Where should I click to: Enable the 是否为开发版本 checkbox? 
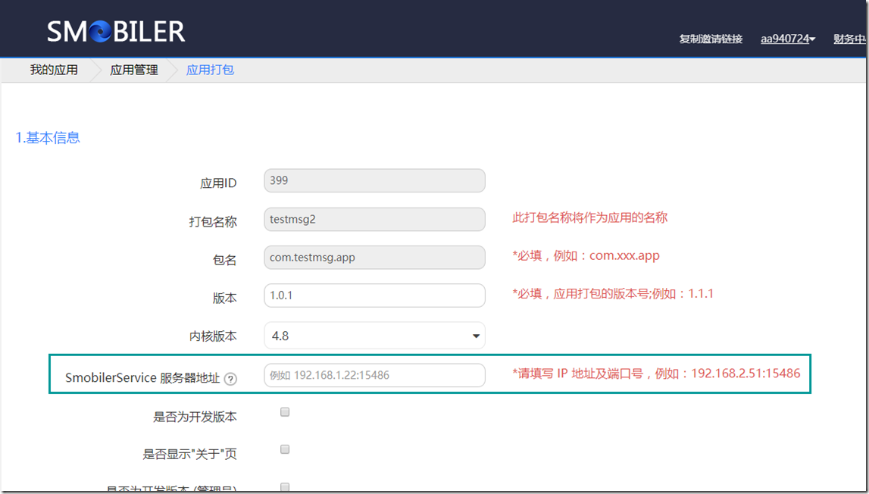tap(285, 412)
